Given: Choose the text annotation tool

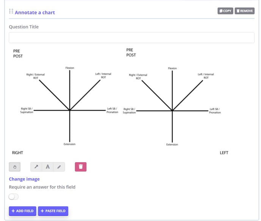Looking at the screenshot, I should tap(47, 167).
